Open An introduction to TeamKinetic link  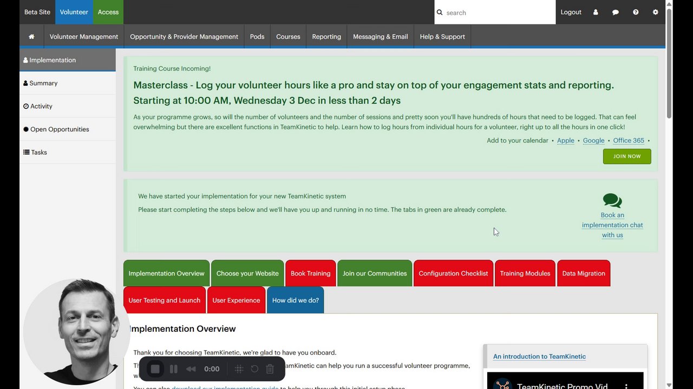point(539,357)
